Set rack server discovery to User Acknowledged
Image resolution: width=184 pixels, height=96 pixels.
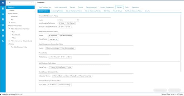pos(59,36)
